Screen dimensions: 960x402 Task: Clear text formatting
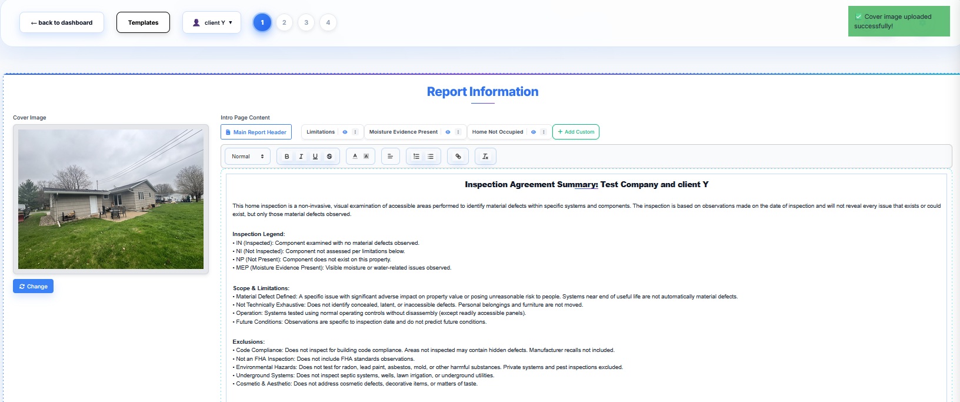(x=485, y=157)
